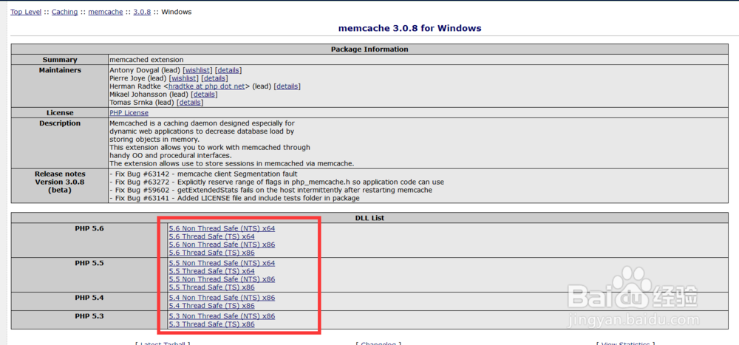739x345 pixels.
Task: Open the memcache breadcrumb link
Action: (x=106, y=13)
